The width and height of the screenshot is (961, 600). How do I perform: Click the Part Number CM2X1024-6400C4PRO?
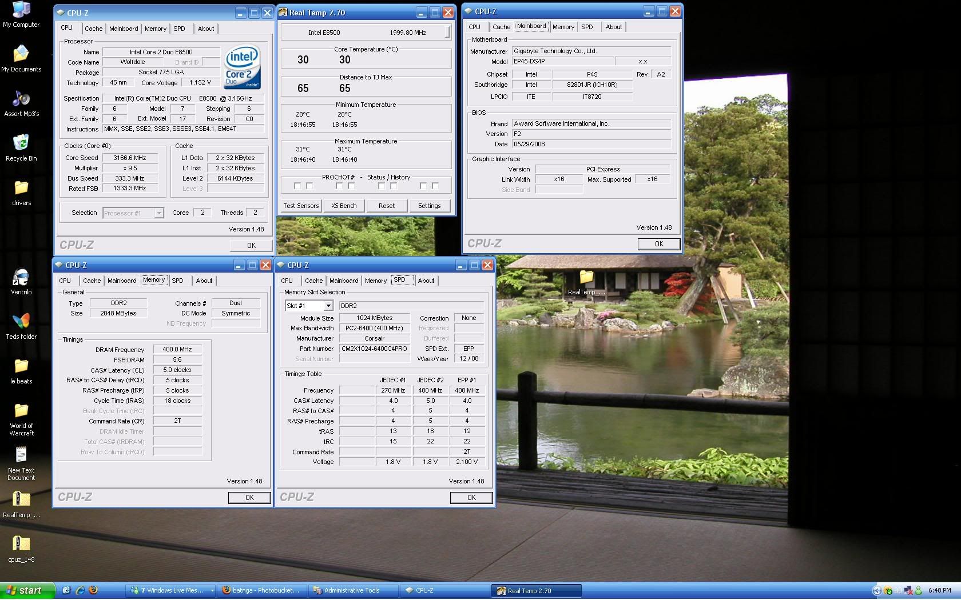point(374,349)
